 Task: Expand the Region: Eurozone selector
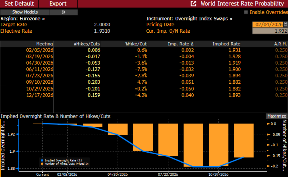point(23,19)
